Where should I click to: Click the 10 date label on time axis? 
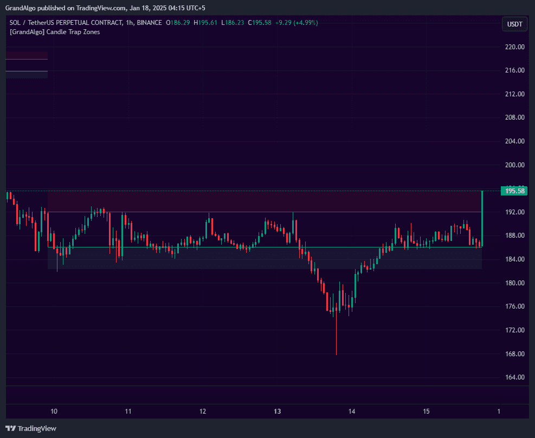54,411
